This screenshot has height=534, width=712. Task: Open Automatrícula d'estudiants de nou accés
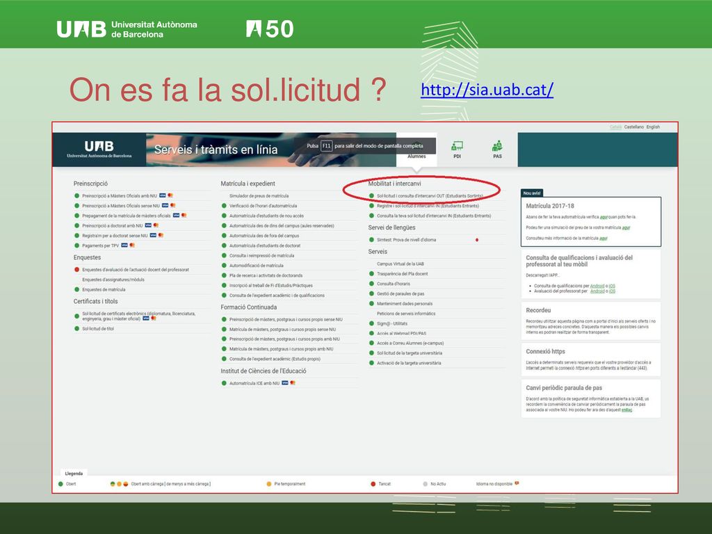(x=266, y=216)
